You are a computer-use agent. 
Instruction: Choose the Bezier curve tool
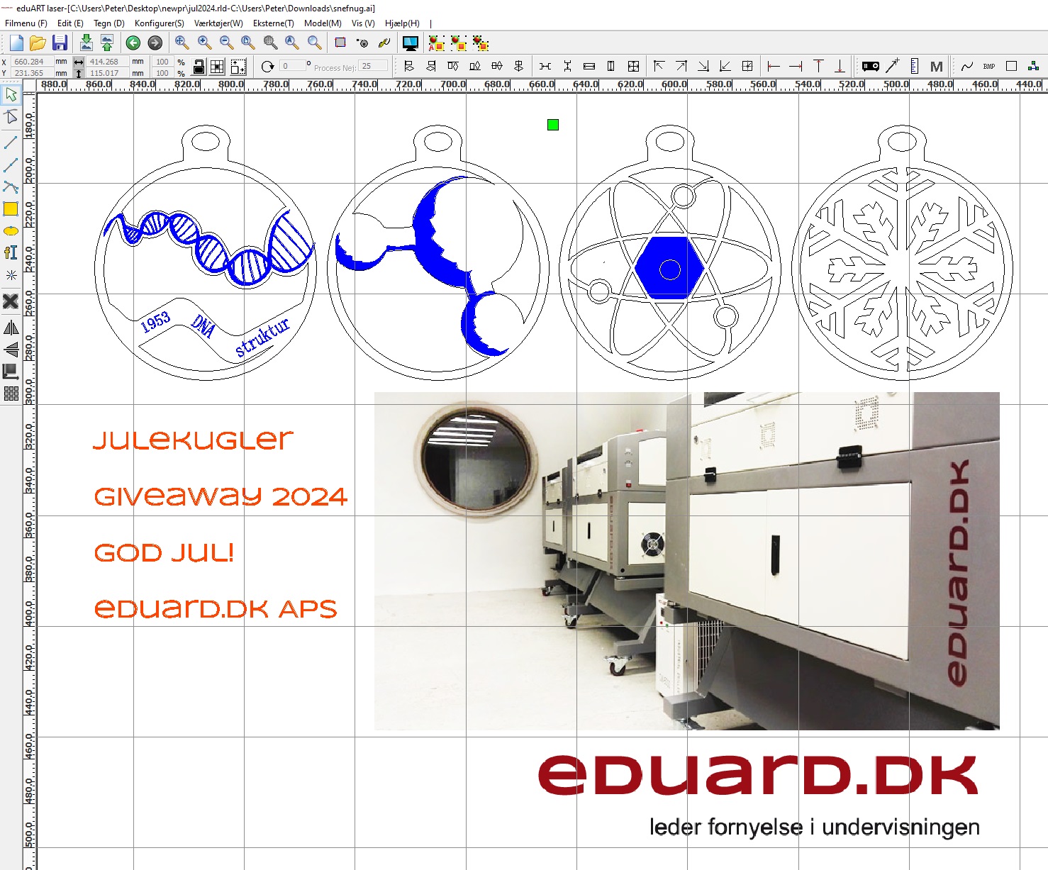coord(11,187)
